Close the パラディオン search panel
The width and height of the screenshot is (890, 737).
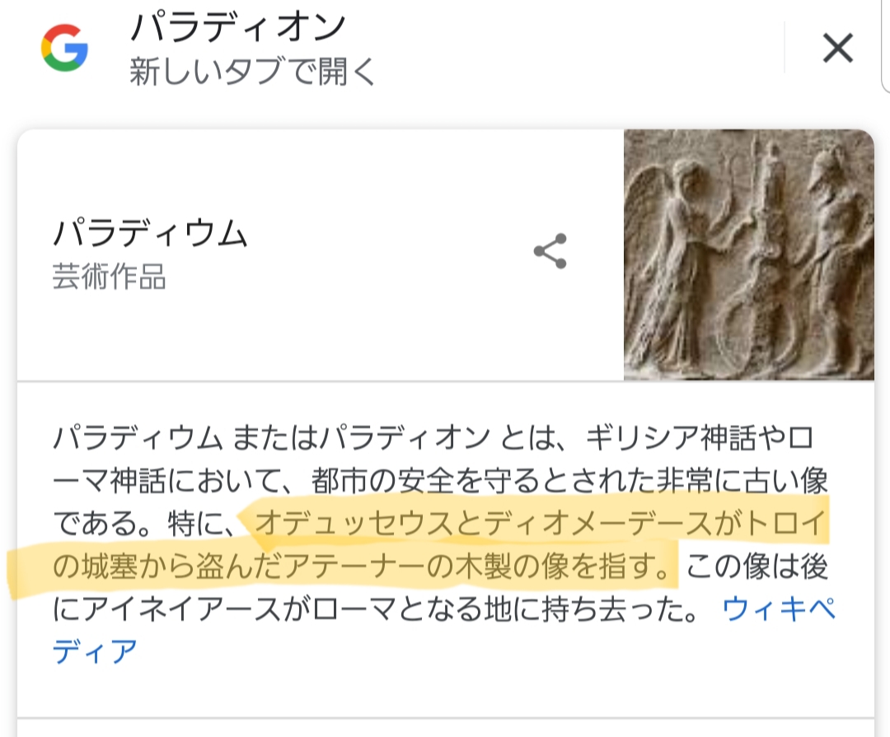pos(837,49)
